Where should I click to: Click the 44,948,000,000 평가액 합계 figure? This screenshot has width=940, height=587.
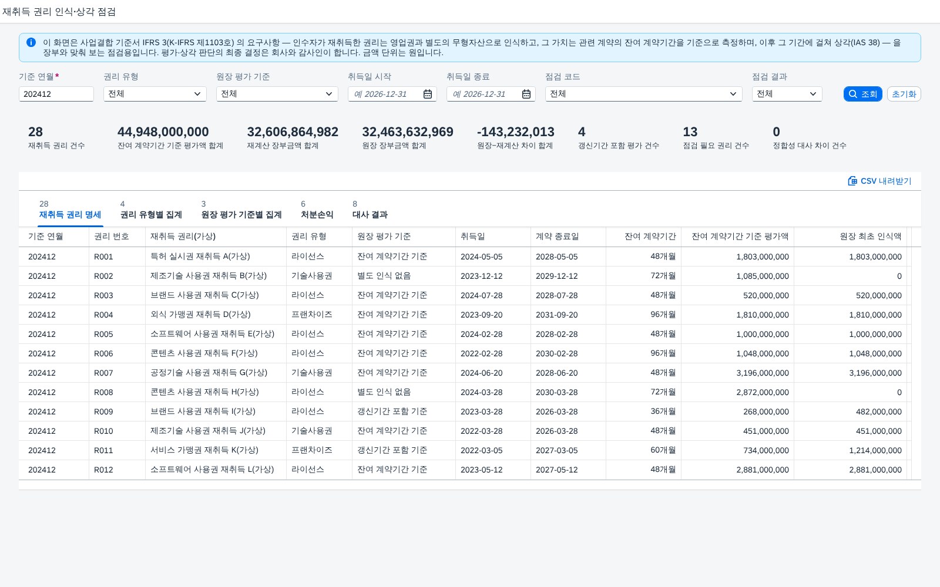(163, 132)
